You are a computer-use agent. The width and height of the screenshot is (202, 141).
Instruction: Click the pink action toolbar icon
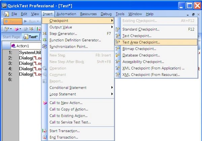pyautogui.click(x=16, y=29)
